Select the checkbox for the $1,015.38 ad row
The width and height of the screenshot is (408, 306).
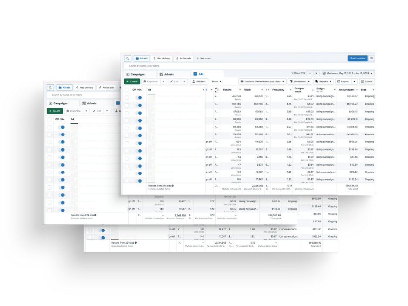tap(127, 128)
